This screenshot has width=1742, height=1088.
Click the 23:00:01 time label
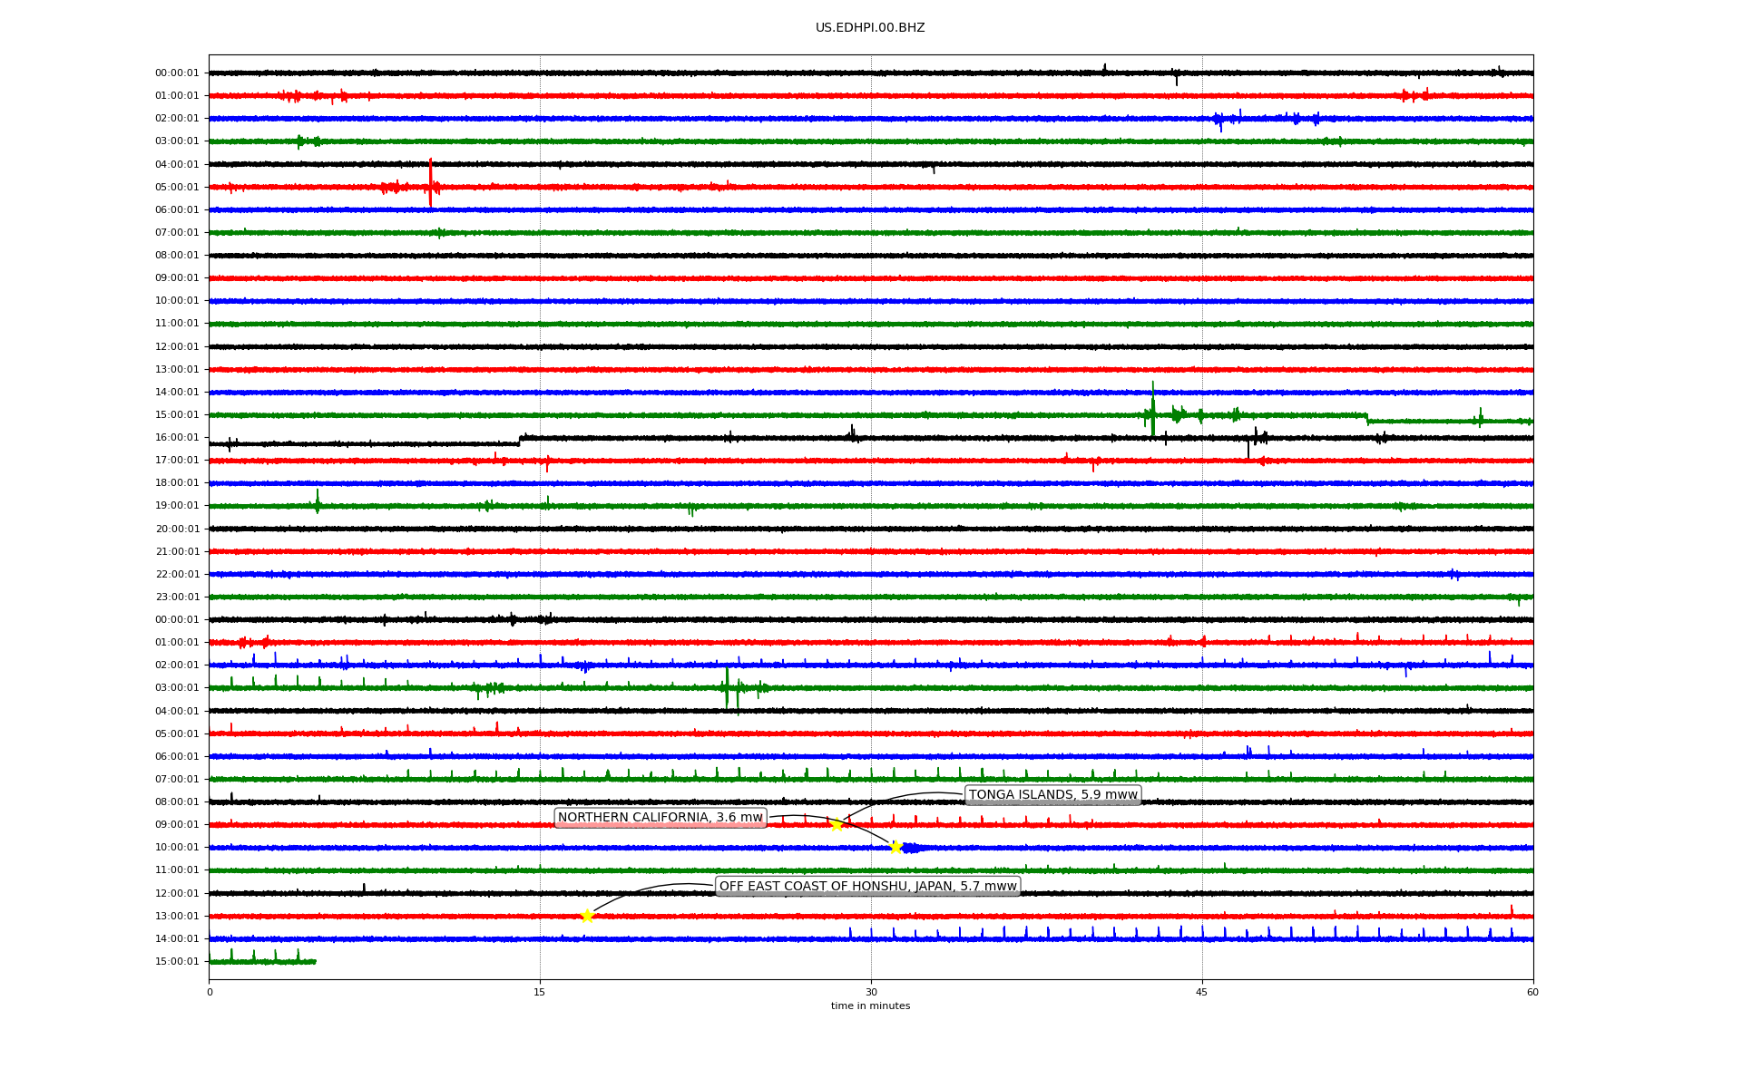[x=177, y=597]
